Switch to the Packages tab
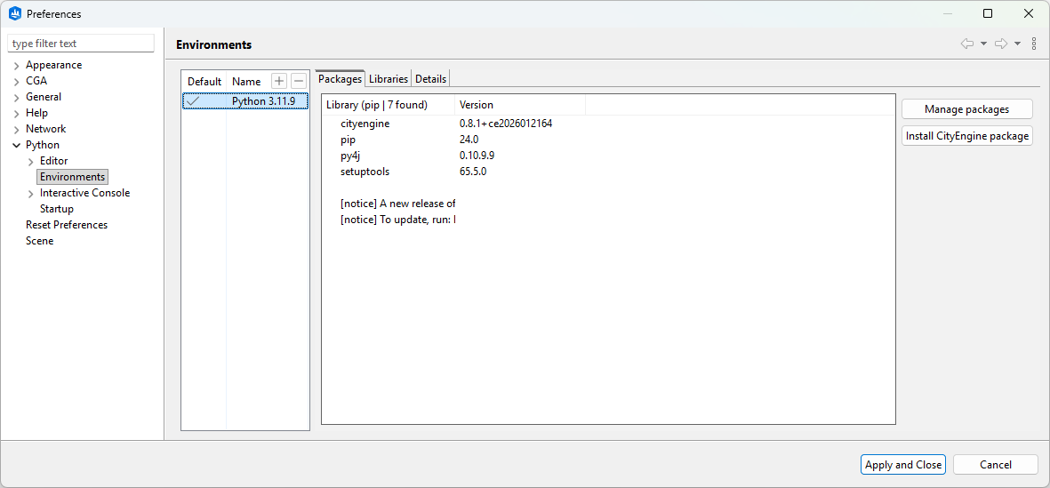Image resolution: width=1050 pixels, height=488 pixels. [x=341, y=78]
